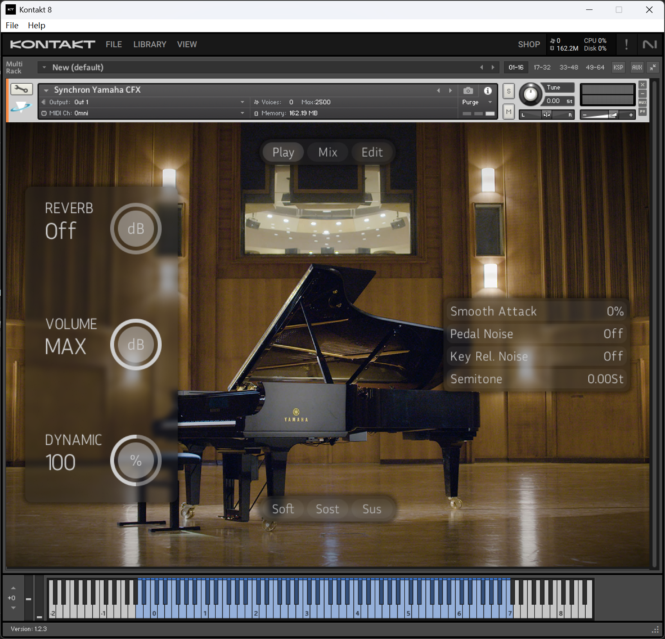The image size is (665, 639).
Task: Open the File menu
Action: [x=12, y=25]
